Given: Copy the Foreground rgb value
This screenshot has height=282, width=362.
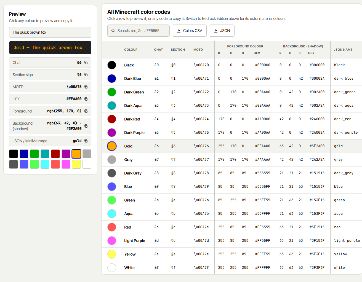Looking at the screenshot, I should pos(86,111).
